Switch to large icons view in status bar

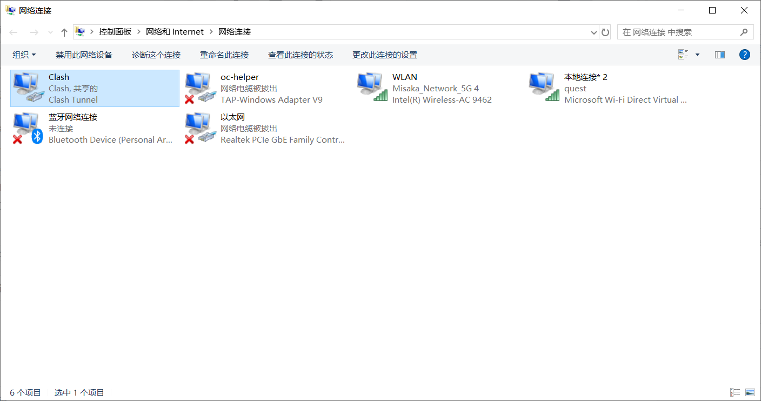point(750,392)
